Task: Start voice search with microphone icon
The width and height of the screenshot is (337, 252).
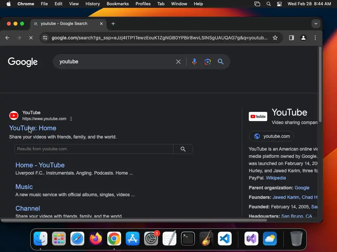Action: (194, 62)
